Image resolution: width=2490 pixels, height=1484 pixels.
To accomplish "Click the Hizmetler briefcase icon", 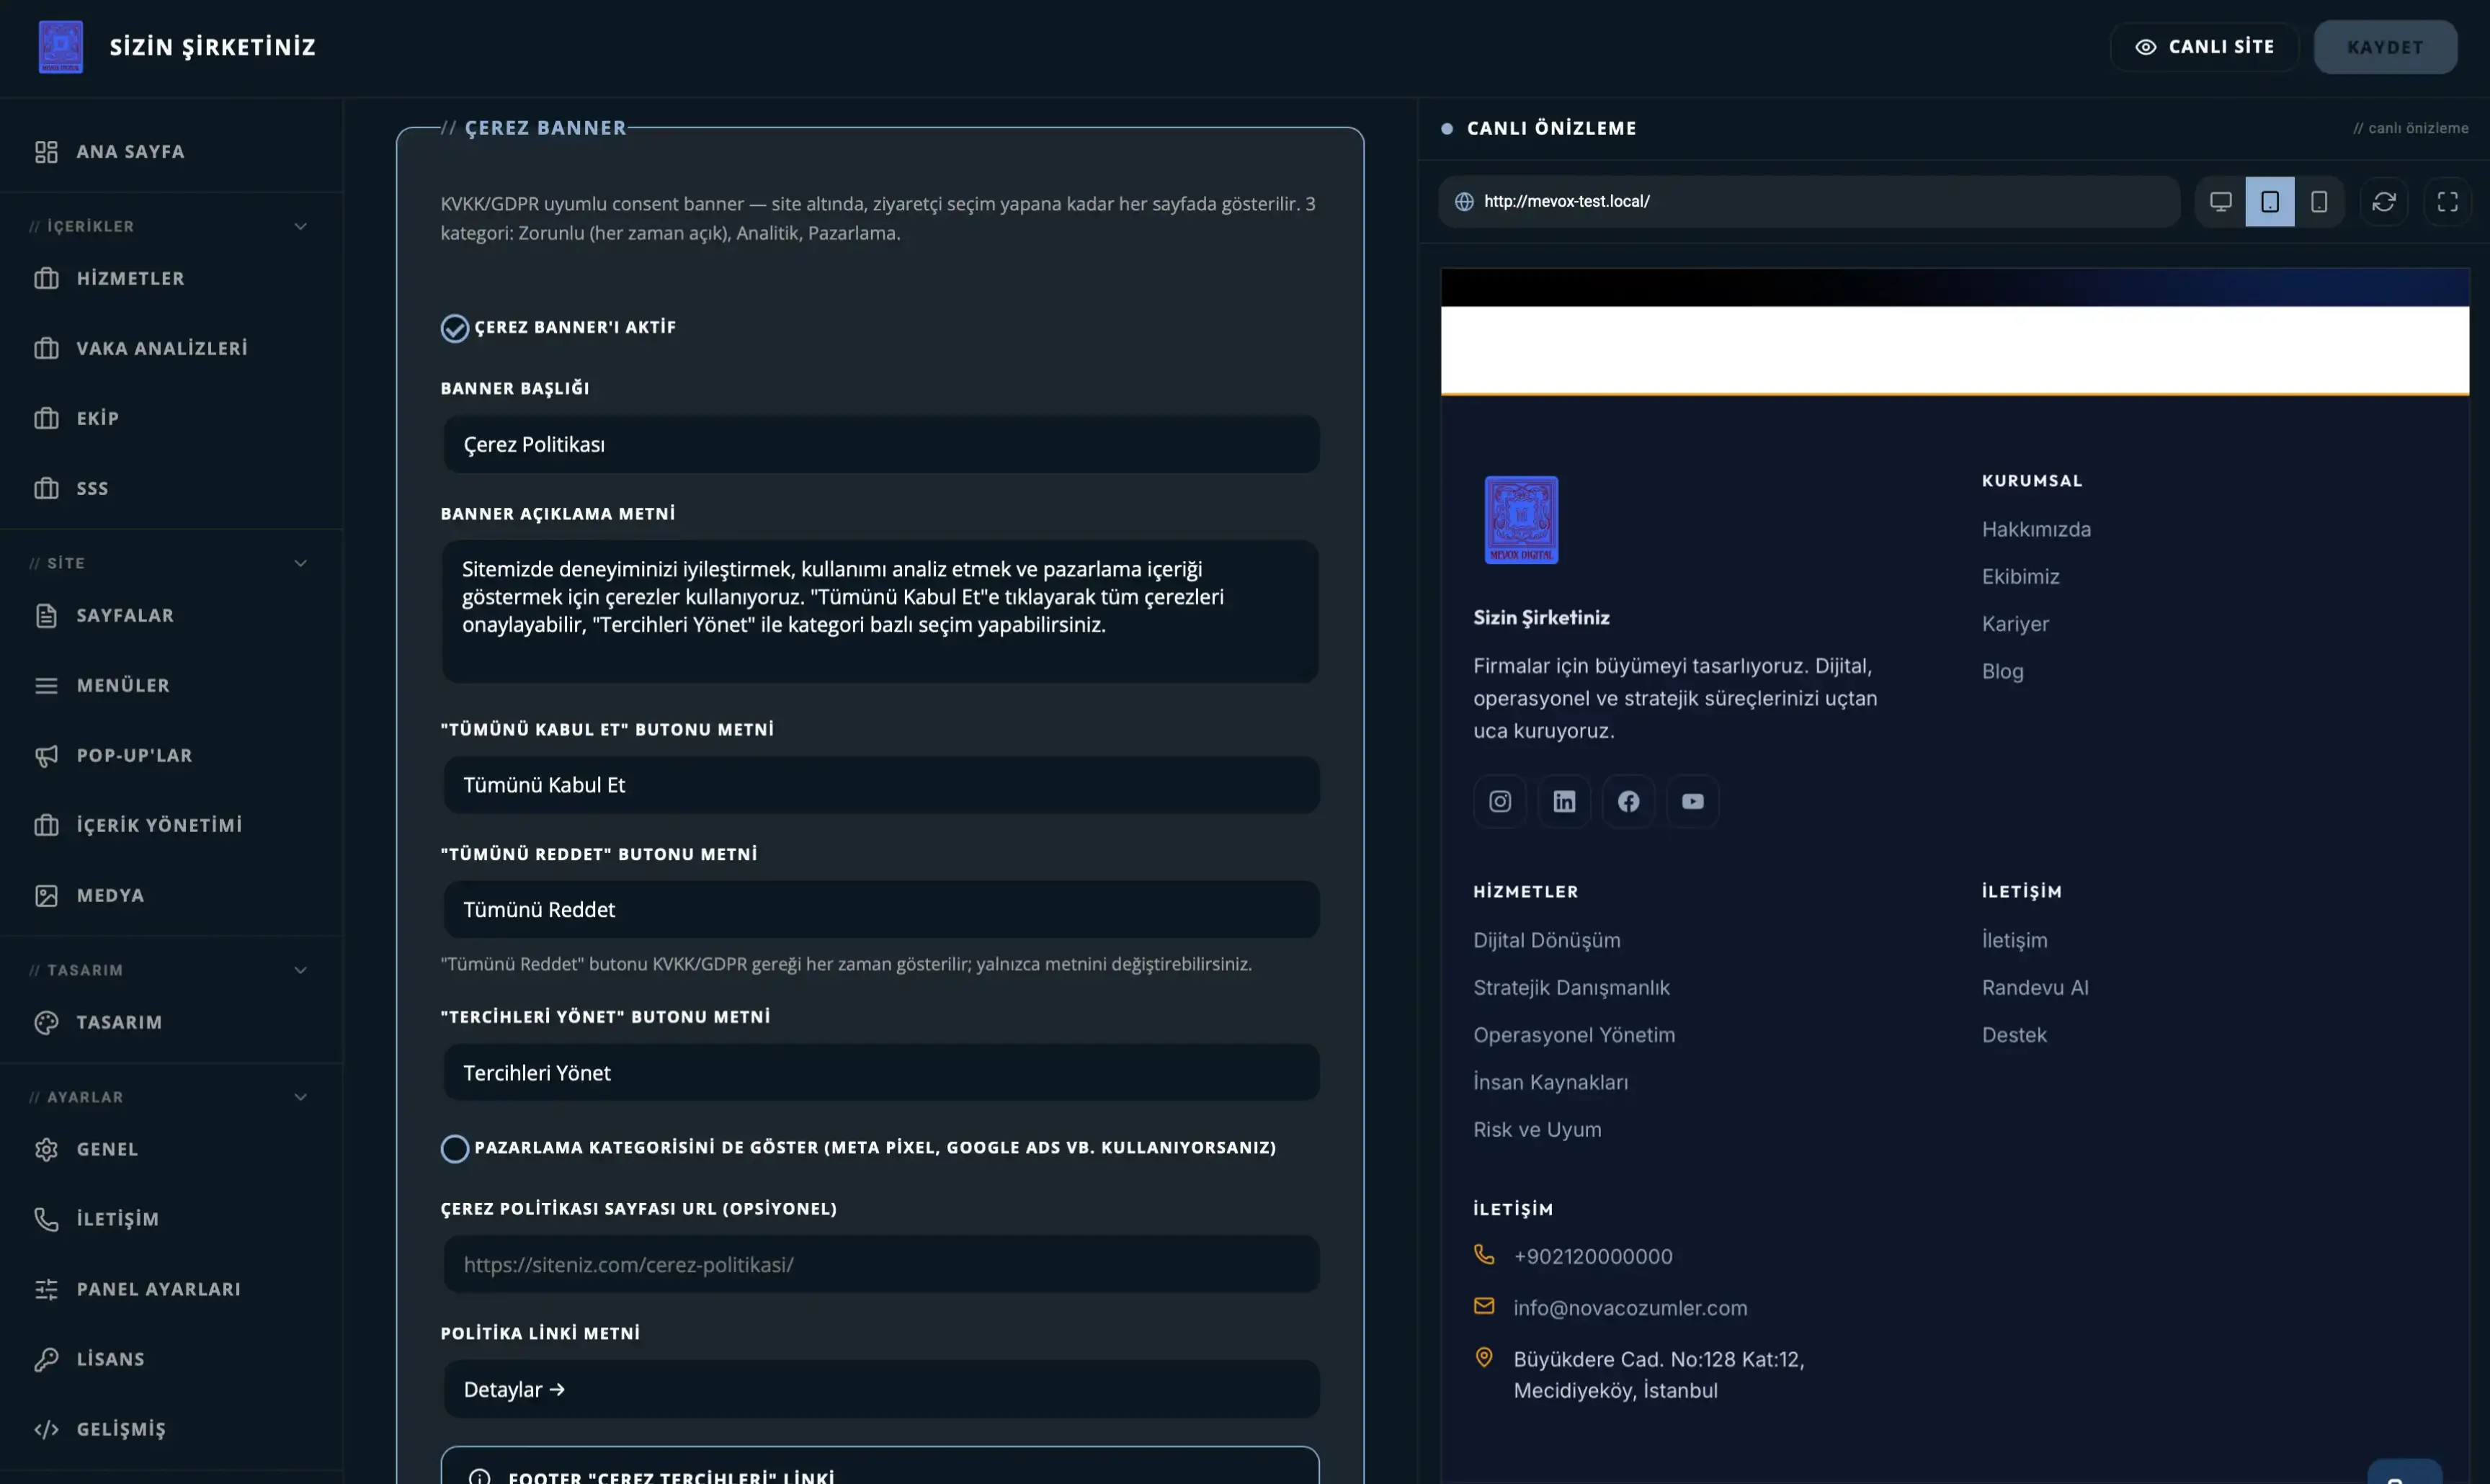I will pyautogui.click(x=46, y=279).
